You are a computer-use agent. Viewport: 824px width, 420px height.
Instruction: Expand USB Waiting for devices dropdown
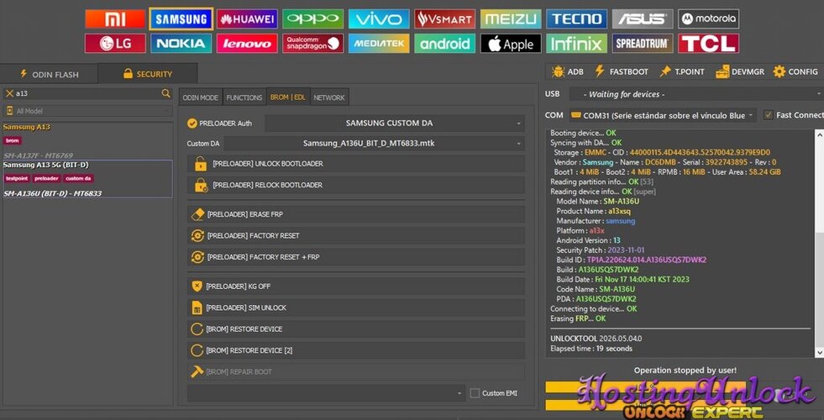click(695, 94)
